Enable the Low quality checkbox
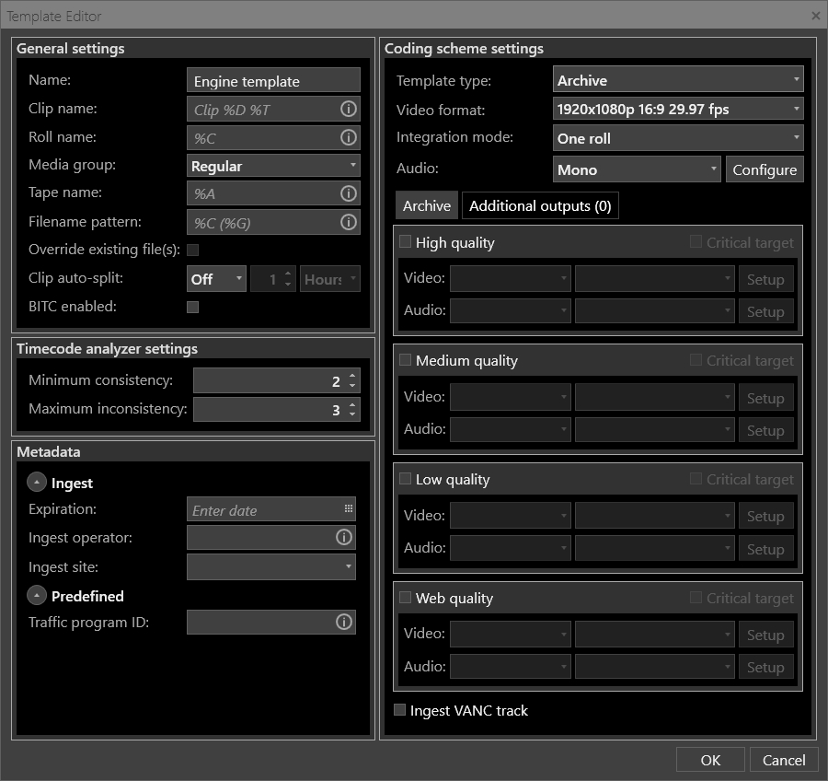The image size is (828, 781). (405, 479)
